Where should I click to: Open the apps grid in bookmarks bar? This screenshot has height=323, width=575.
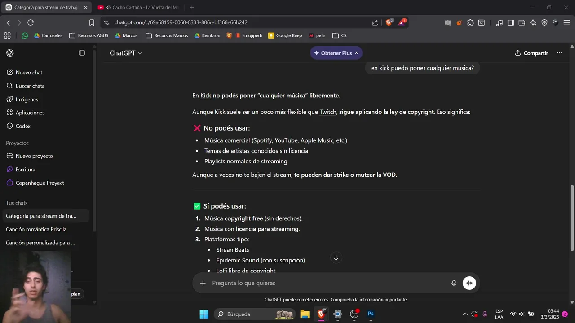(7, 35)
